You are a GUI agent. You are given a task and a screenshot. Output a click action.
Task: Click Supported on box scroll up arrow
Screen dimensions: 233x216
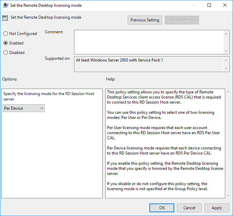(x=227, y=60)
